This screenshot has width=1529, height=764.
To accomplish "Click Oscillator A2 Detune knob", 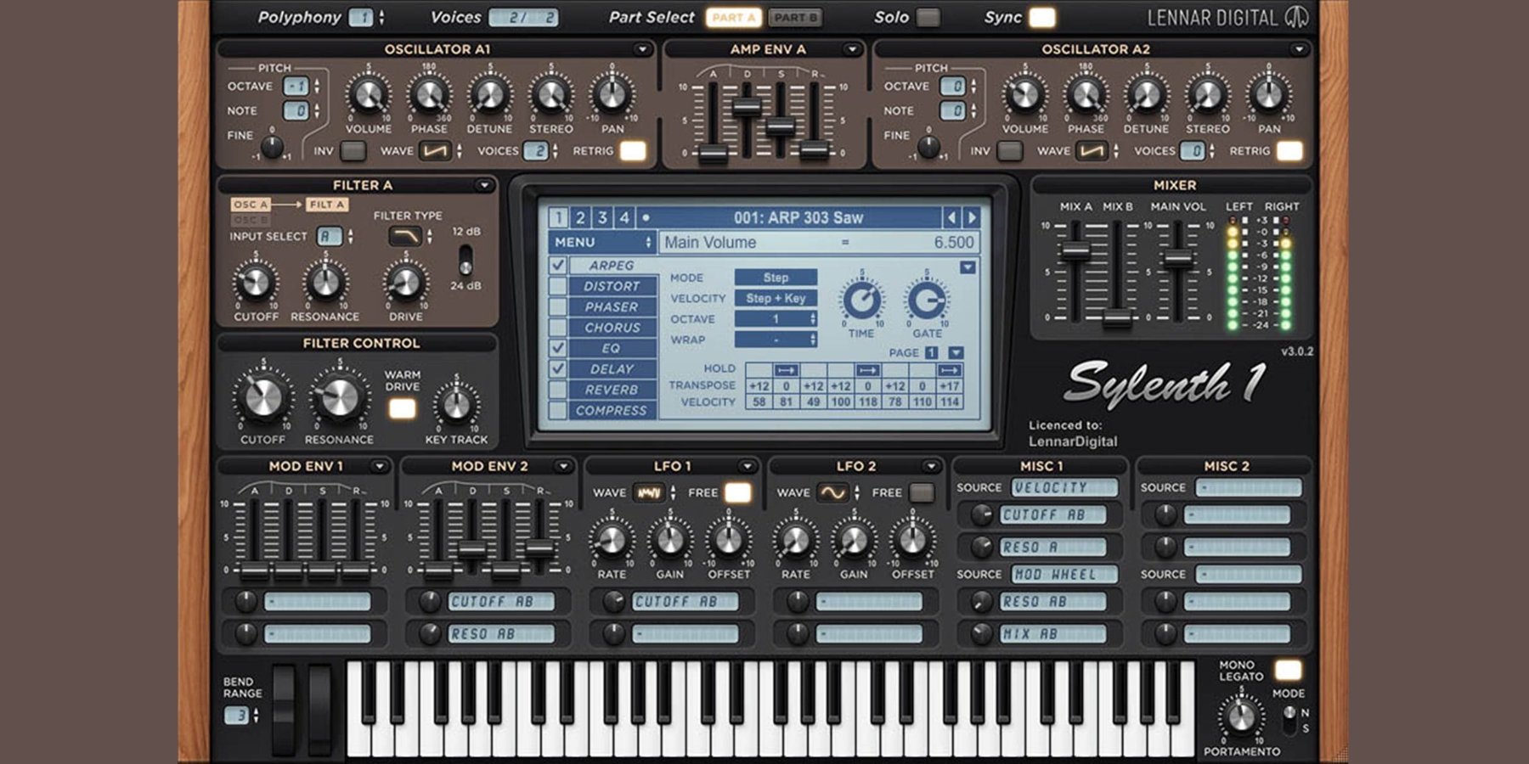I will [x=1147, y=94].
